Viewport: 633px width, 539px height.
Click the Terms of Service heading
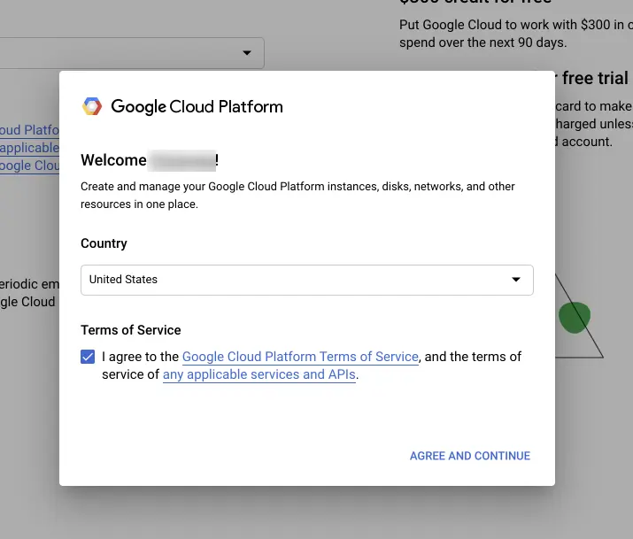click(131, 330)
